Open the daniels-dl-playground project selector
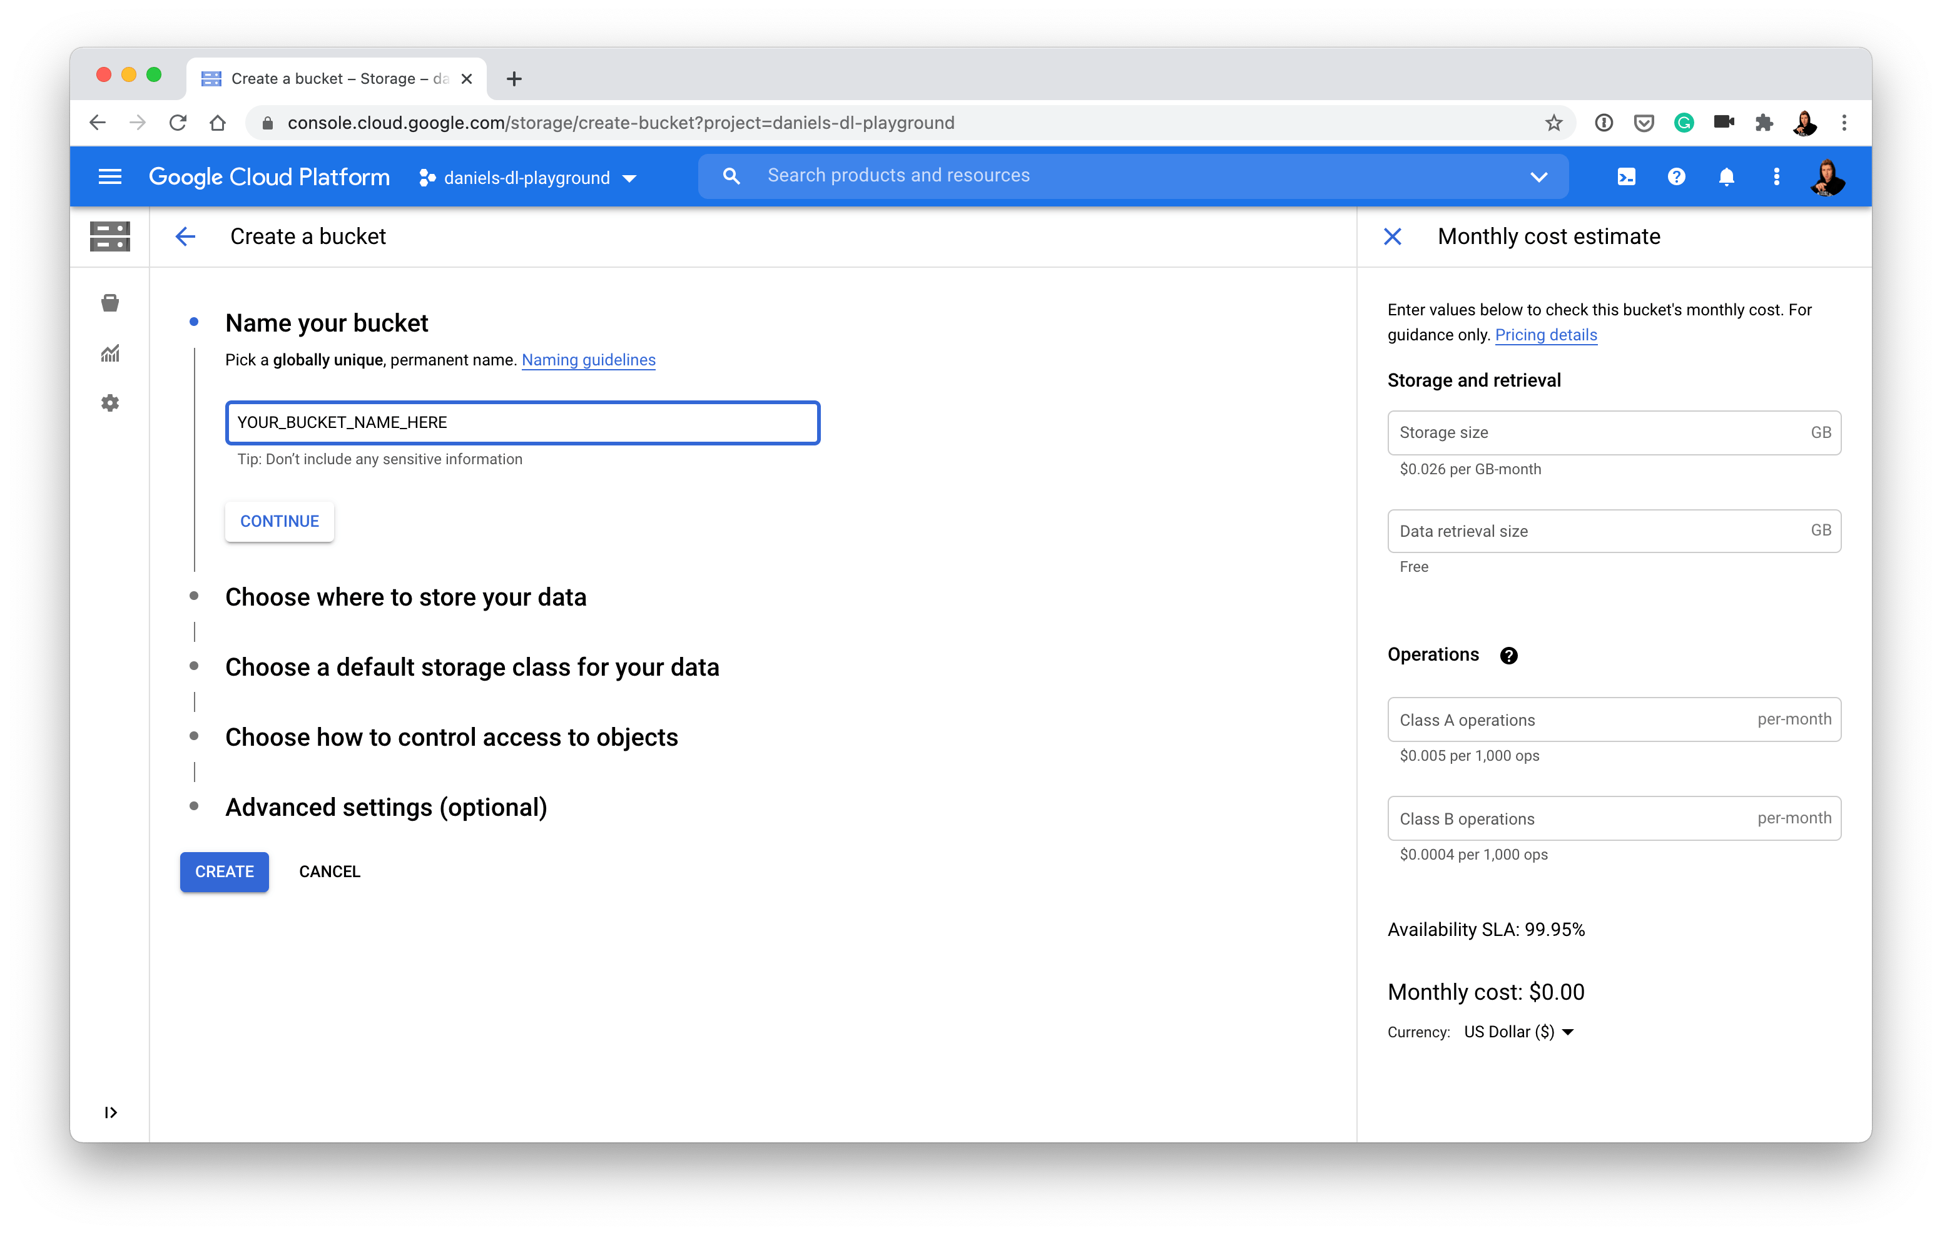This screenshot has width=1942, height=1235. [528, 178]
